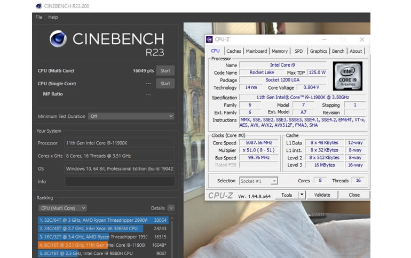Switch to the Caches tab
This screenshot has width=411, height=258.
[234, 51]
